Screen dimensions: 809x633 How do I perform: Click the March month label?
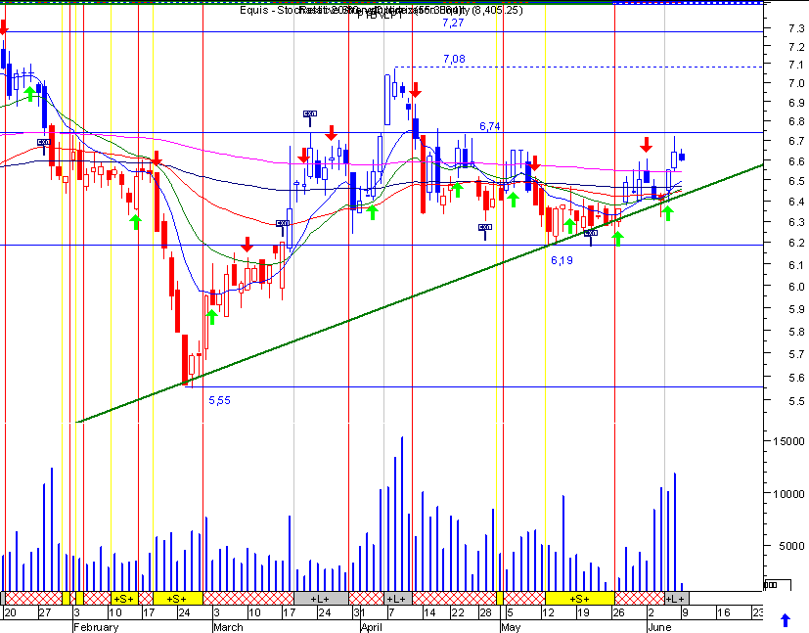[x=228, y=627]
